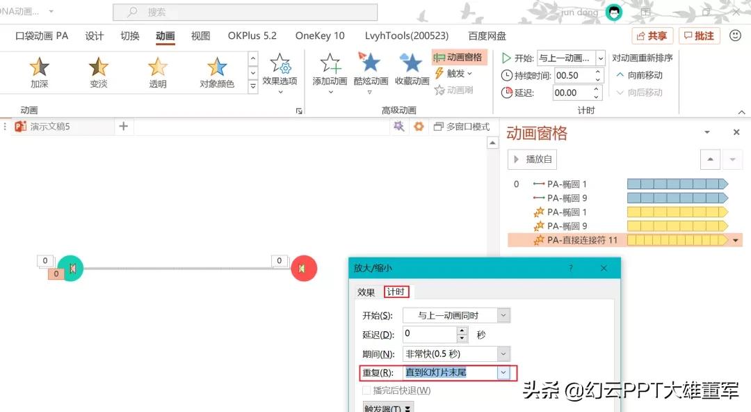Switch to the 效果 tab in dialog

tap(365, 292)
